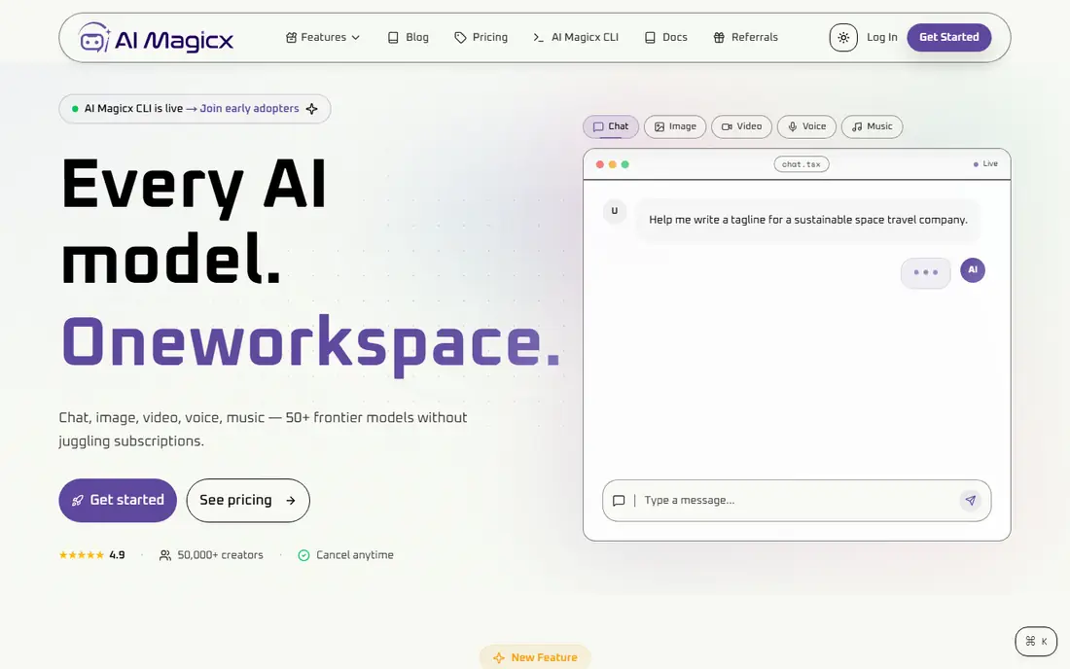The width and height of the screenshot is (1070, 669).
Task: Switch to the Chat demo tab
Action: tap(611, 126)
